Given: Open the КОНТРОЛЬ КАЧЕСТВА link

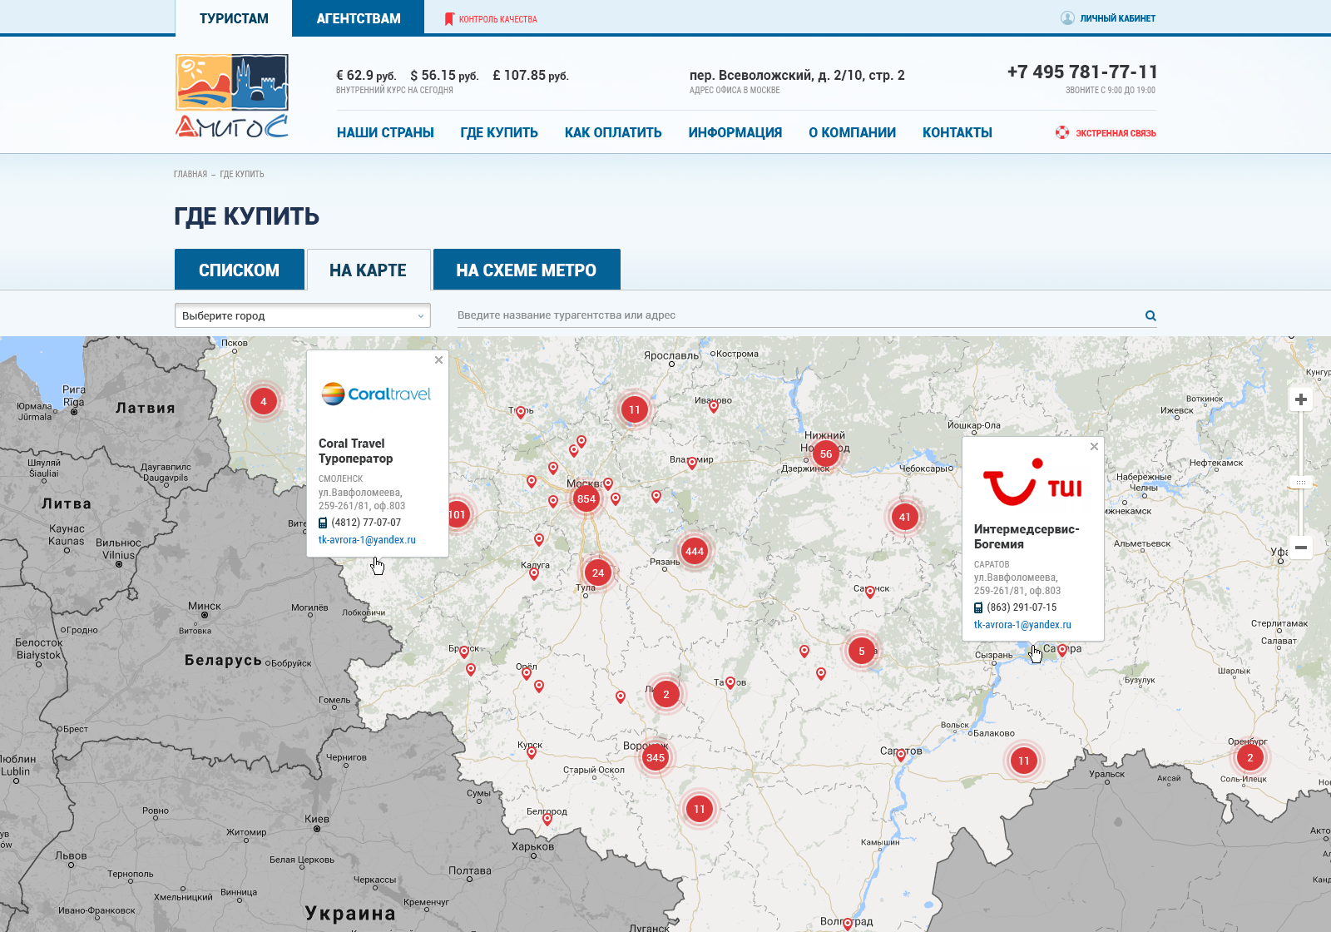Looking at the screenshot, I should [x=491, y=19].
